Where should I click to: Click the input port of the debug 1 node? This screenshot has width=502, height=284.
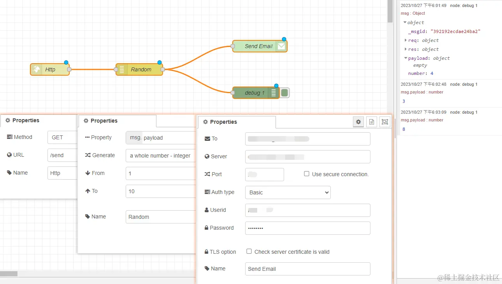pos(233,93)
